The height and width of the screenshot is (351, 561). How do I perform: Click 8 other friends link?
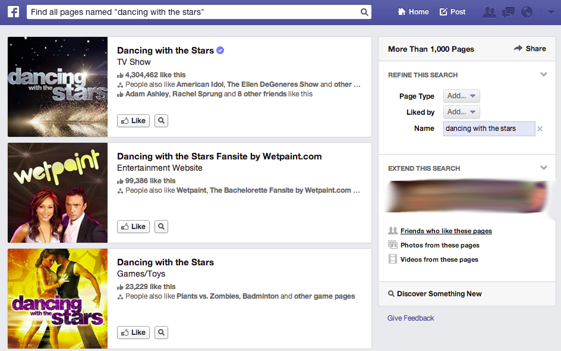tap(262, 94)
